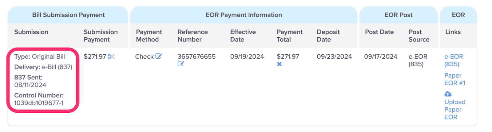Remove payment total using the blue X icon
The height and width of the screenshot is (132, 492).
[x=279, y=64]
